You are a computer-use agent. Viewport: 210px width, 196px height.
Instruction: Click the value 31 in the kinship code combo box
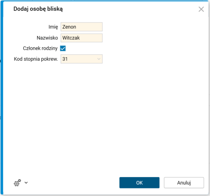pyautogui.click(x=65, y=59)
